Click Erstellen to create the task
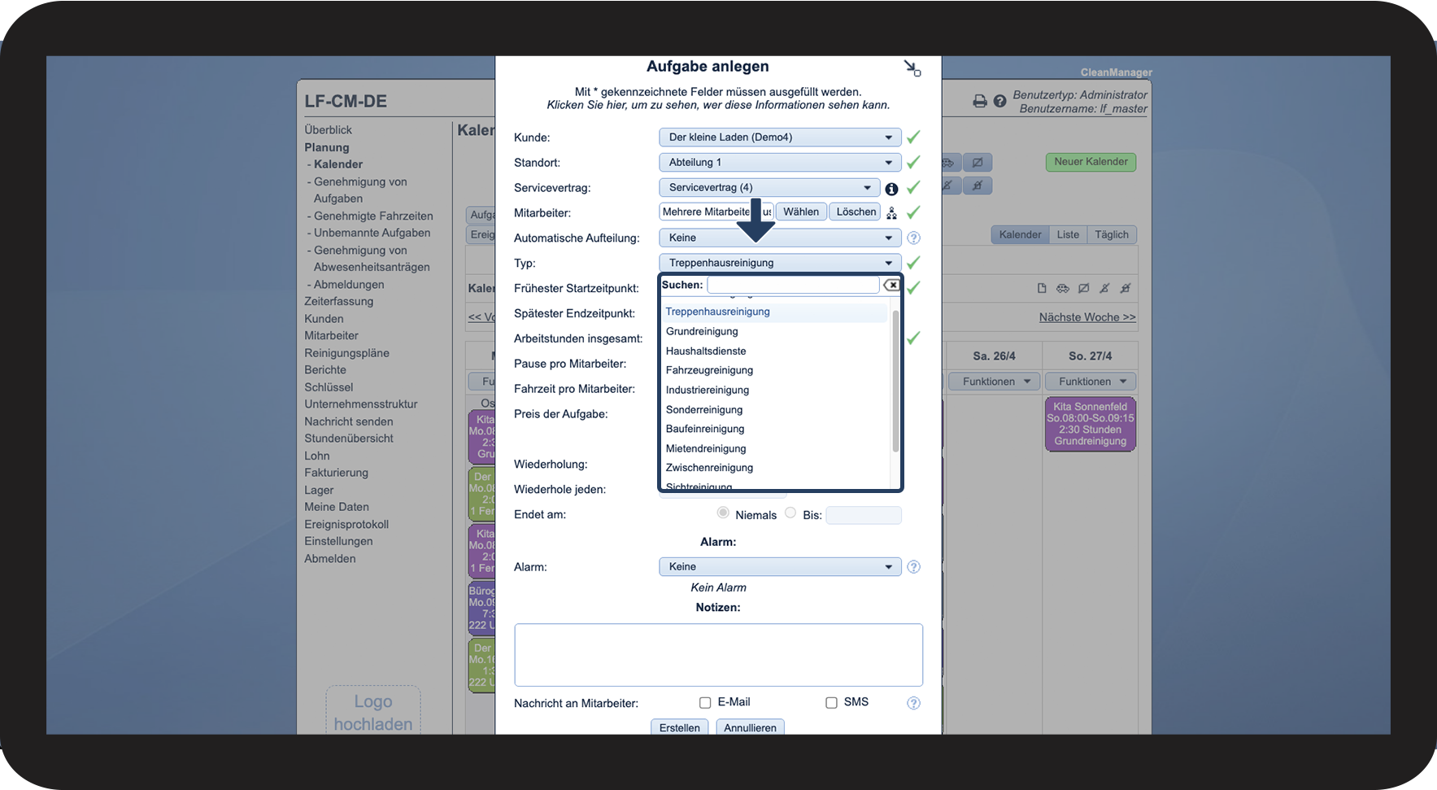 tap(680, 727)
